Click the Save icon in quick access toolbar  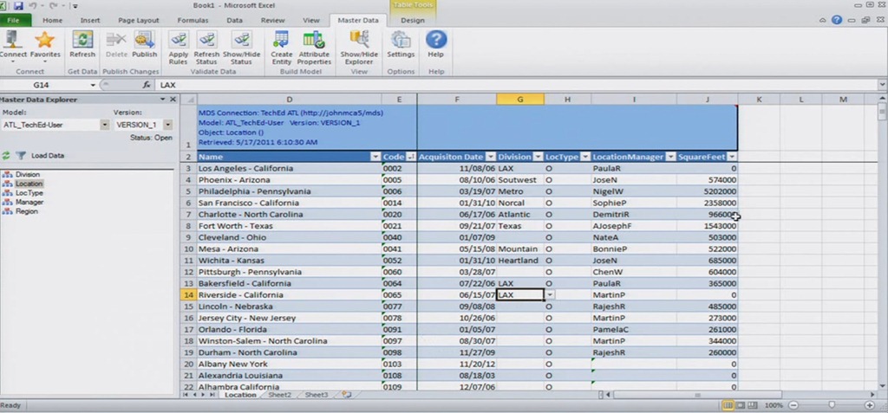18,6
